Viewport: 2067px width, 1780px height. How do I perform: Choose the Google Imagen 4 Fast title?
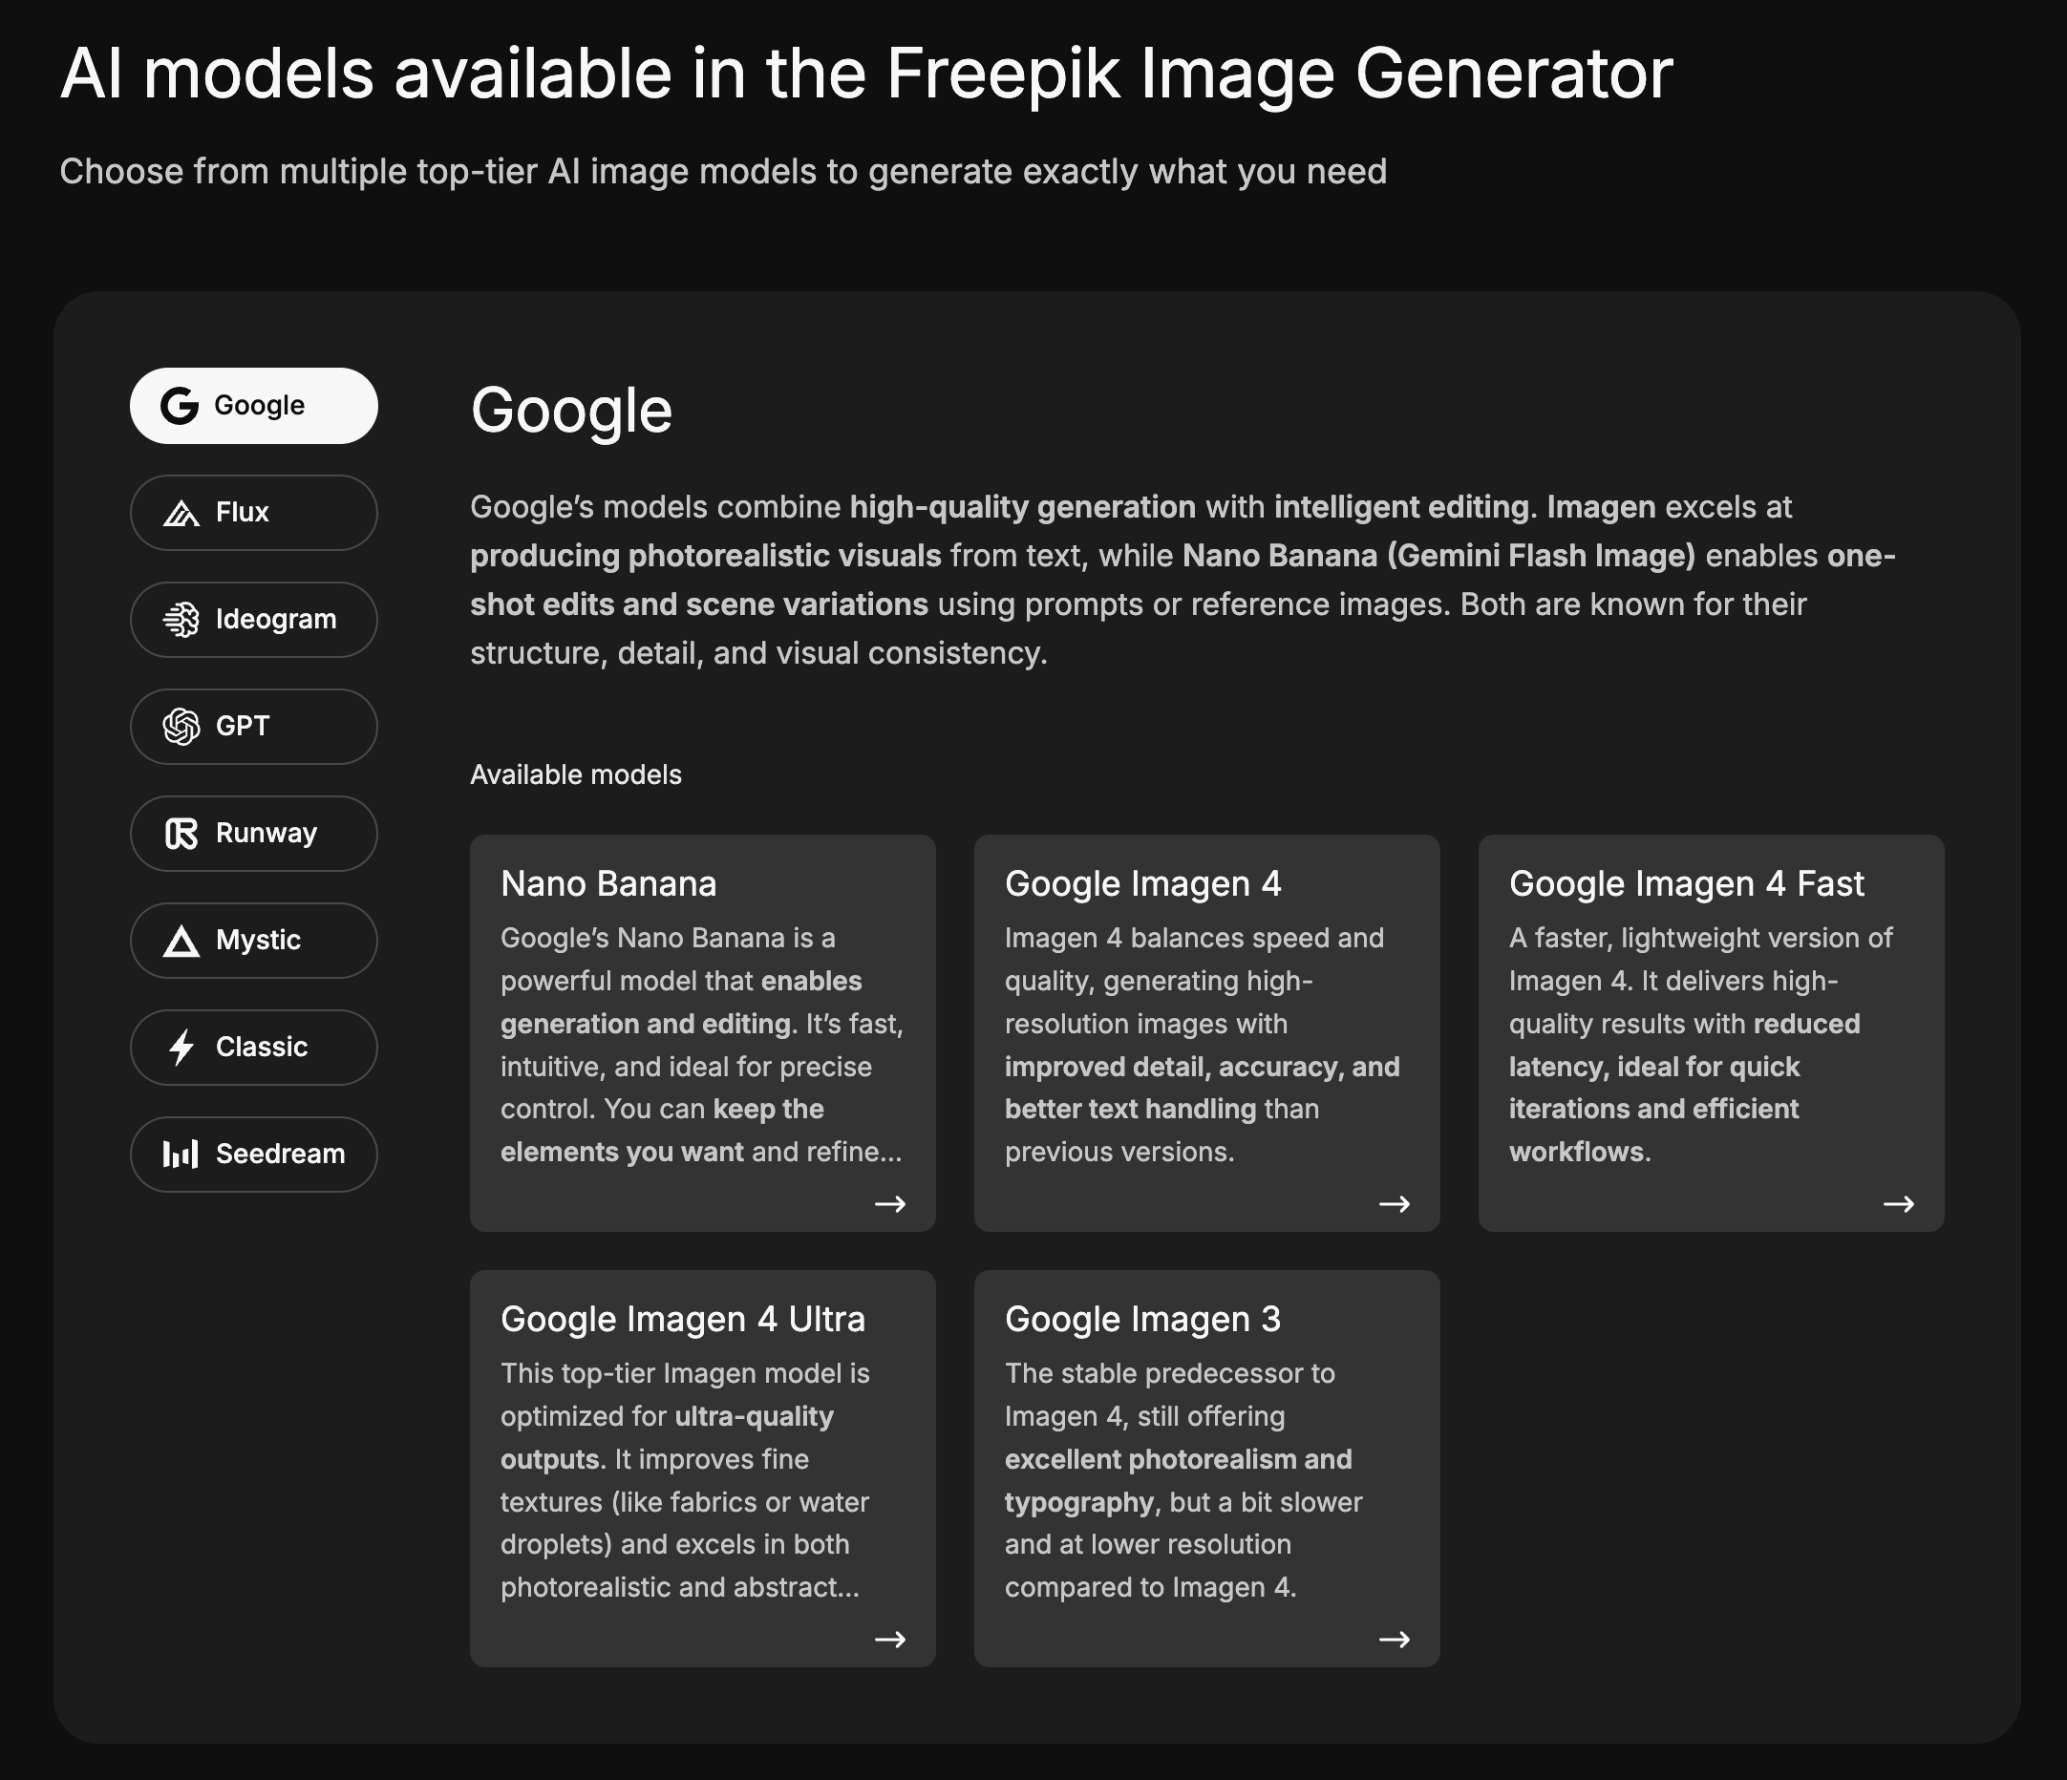click(x=1686, y=883)
